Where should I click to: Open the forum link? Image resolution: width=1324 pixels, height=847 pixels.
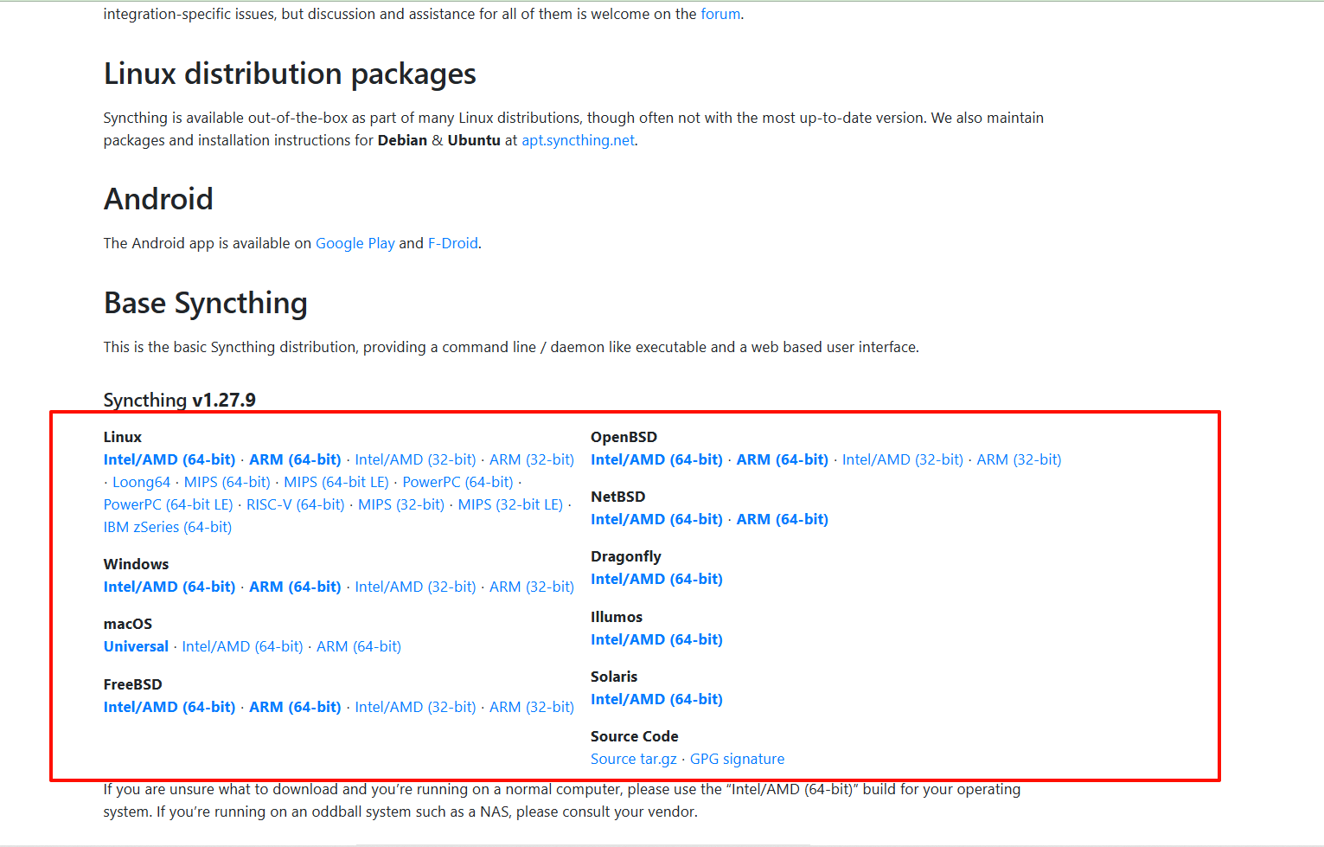point(720,14)
